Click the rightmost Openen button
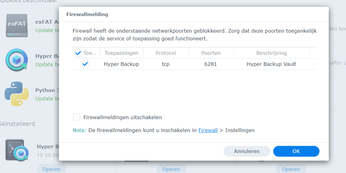 (x=291, y=169)
